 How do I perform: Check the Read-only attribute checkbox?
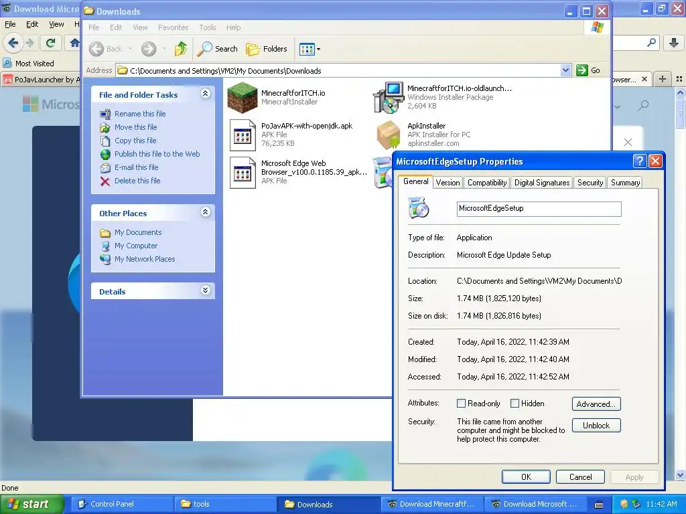(x=461, y=404)
